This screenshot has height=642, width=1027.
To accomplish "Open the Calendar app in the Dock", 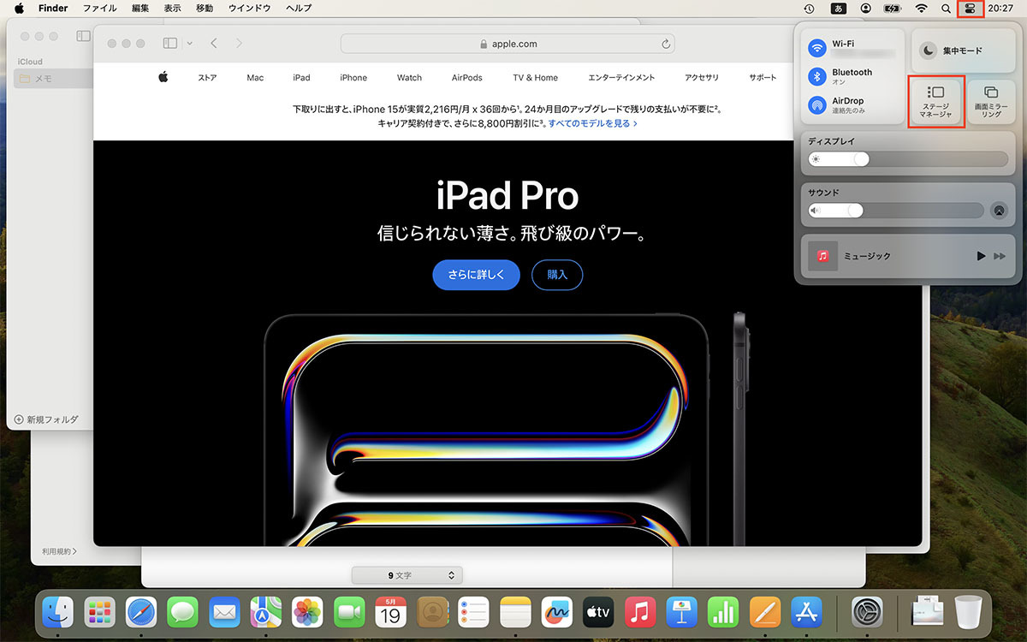I will tap(391, 612).
